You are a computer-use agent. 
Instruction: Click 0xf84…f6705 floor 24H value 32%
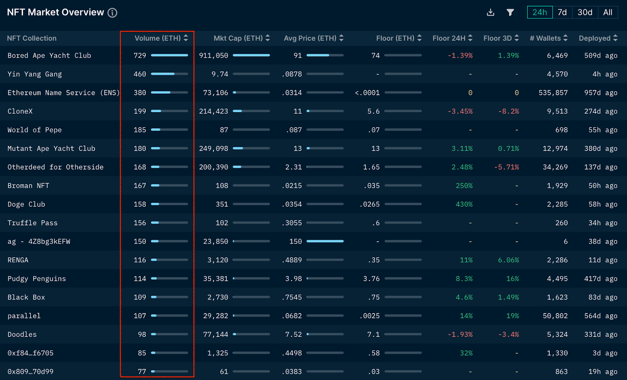tap(466, 353)
